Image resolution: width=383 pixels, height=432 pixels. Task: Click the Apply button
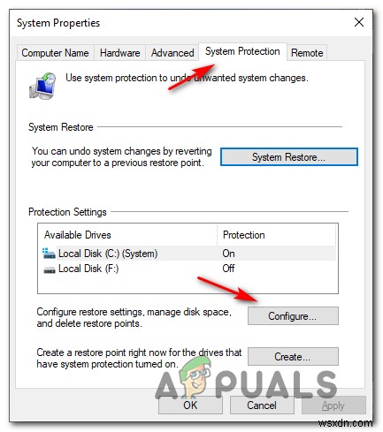coord(333,405)
